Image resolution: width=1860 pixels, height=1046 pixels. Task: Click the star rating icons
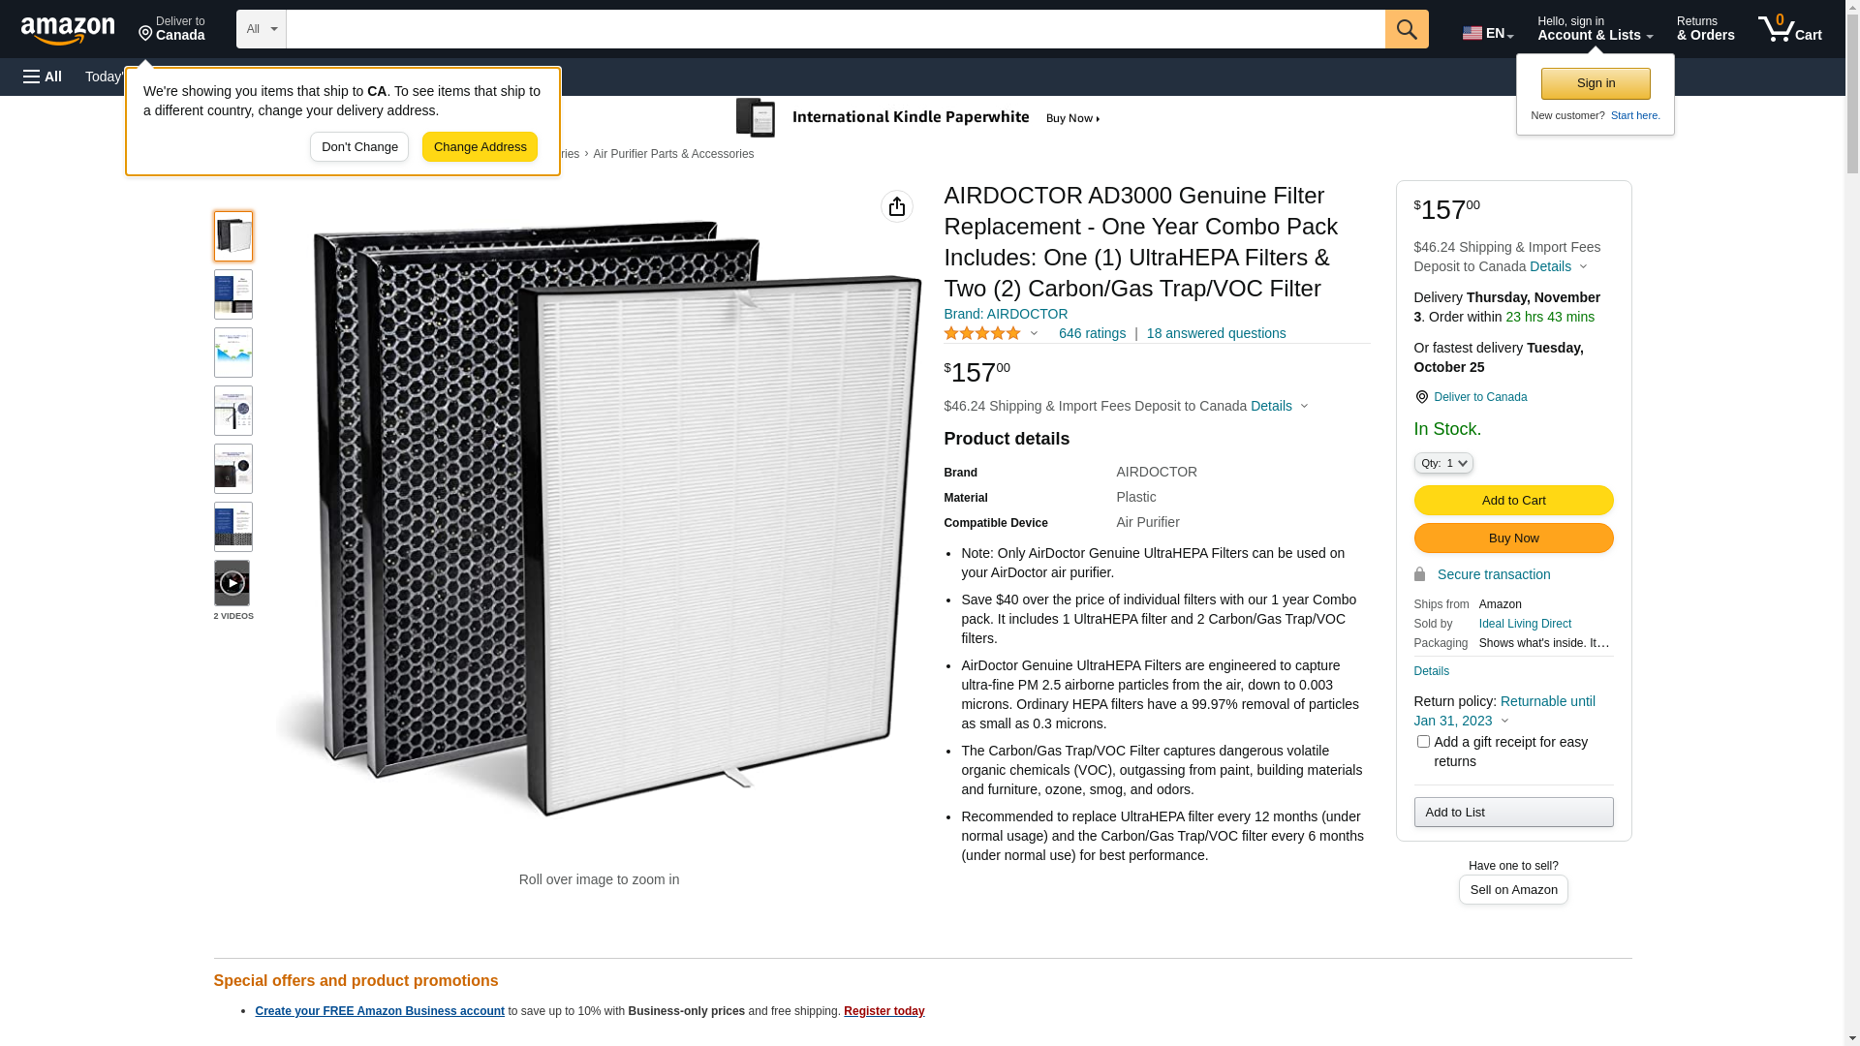[x=982, y=333]
